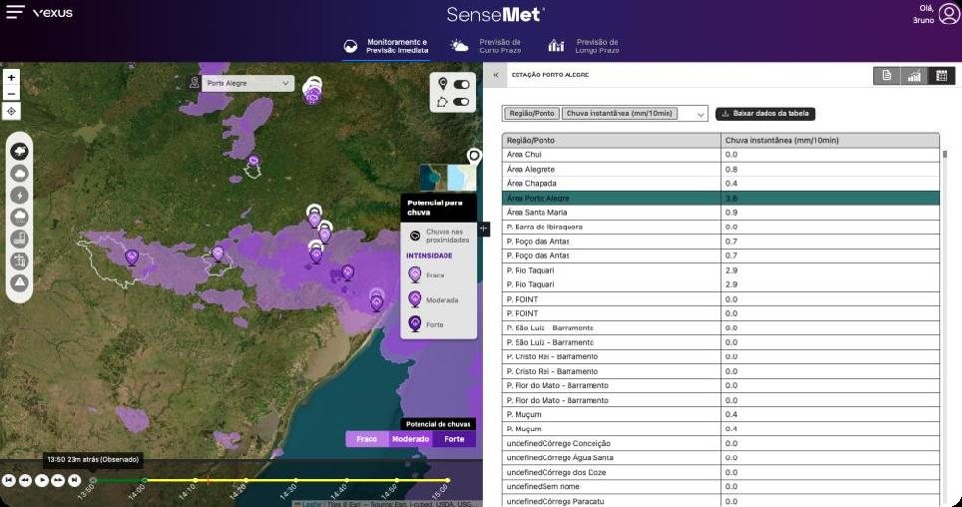
Task: Click the small rain marker north of Santa Maria
Action: [x=253, y=162]
